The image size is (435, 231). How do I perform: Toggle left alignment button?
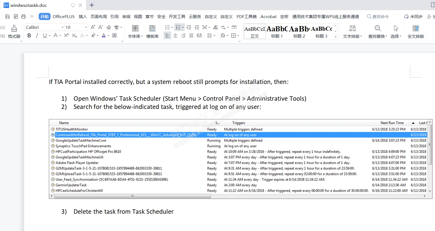coord(167,35)
